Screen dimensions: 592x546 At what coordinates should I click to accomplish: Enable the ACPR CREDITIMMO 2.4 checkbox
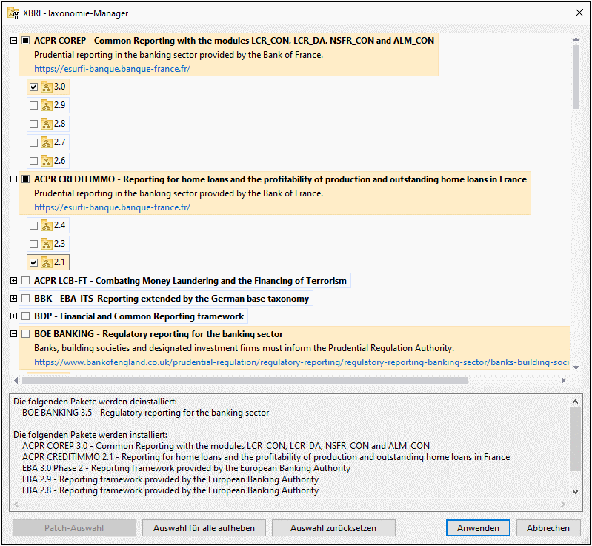pos(33,225)
